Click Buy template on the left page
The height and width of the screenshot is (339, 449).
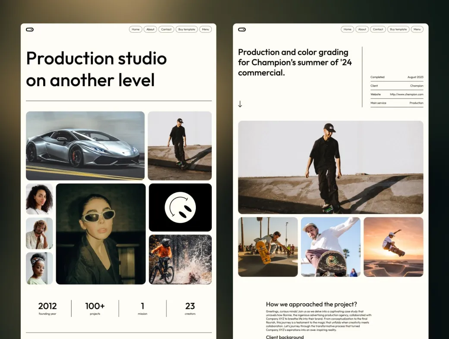coord(187,29)
